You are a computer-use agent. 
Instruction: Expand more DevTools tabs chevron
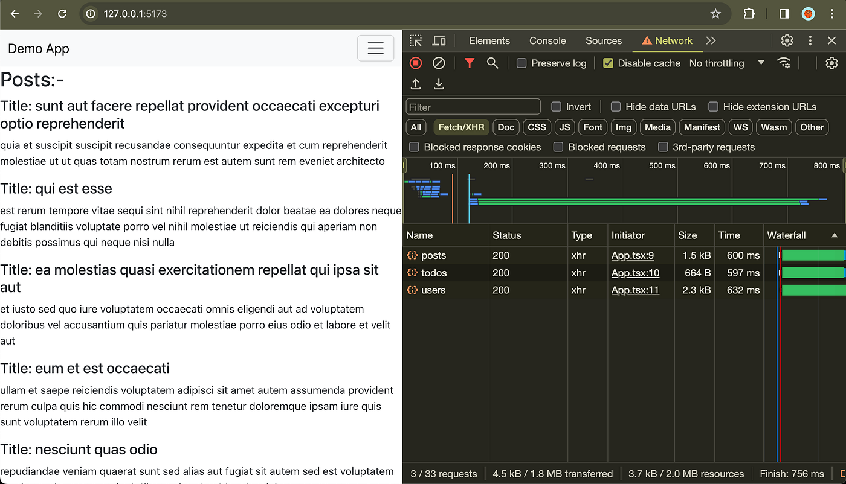coord(711,41)
